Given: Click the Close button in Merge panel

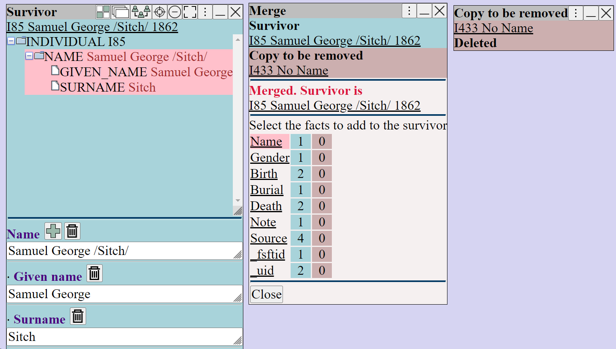Looking at the screenshot, I should click(266, 294).
